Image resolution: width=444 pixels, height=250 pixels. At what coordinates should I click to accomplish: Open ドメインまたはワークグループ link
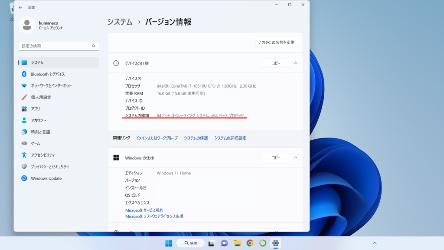[x=157, y=138]
